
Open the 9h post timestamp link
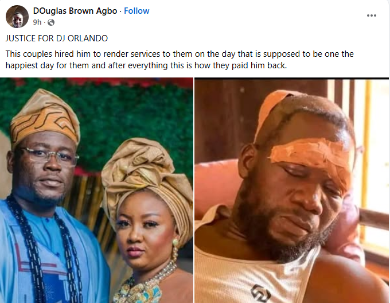click(37, 22)
